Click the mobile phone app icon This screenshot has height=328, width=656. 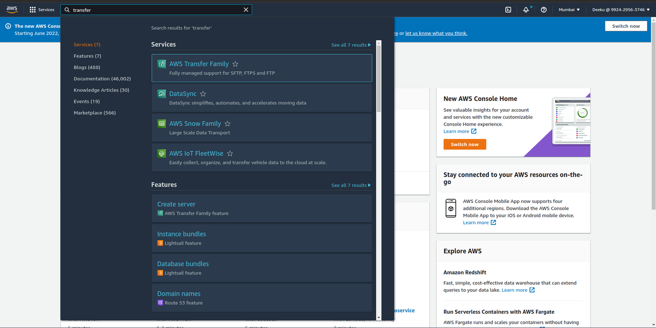[451, 208]
